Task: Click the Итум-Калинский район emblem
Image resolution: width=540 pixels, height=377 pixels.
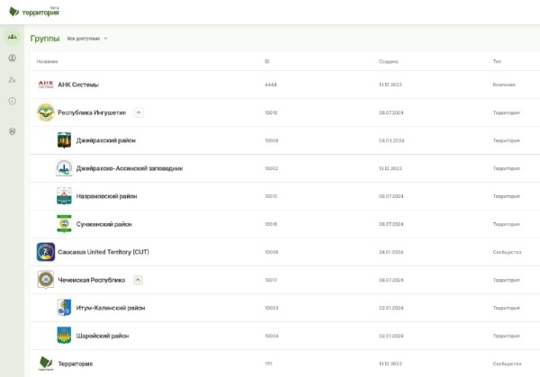Action: tap(64, 308)
